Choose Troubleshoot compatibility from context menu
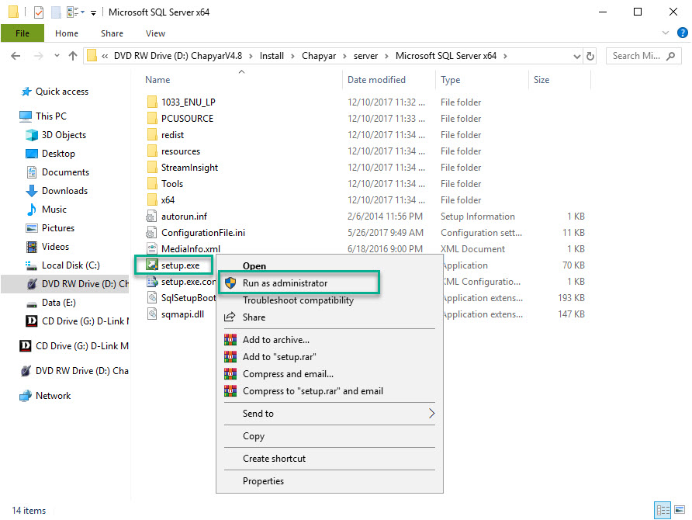This screenshot has width=692, height=520. [x=330, y=300]
